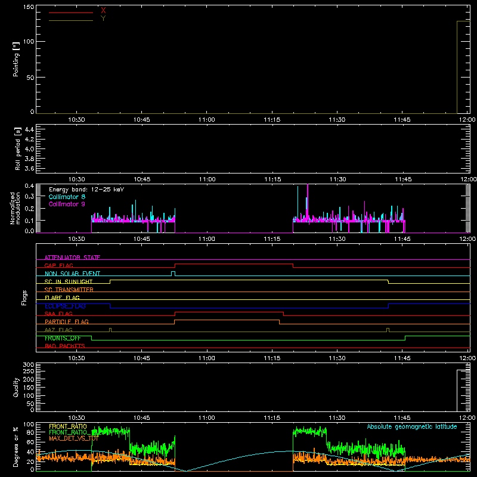Click the ECLIPSE_FLAG label

point(65,306)
